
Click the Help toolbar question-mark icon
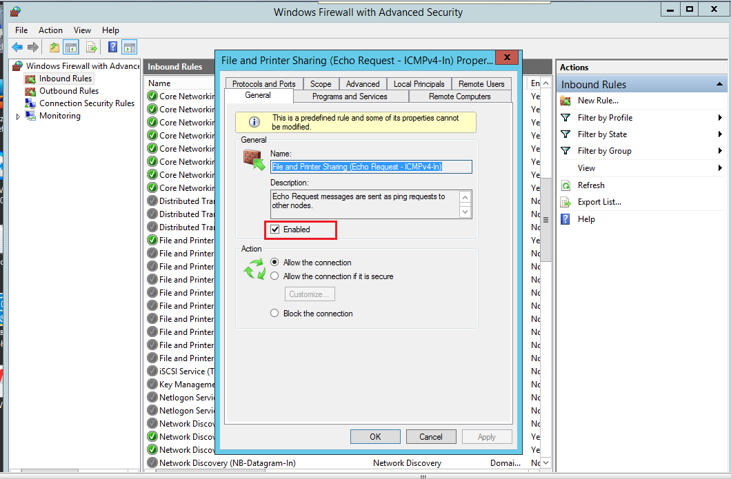pos(112,47)
